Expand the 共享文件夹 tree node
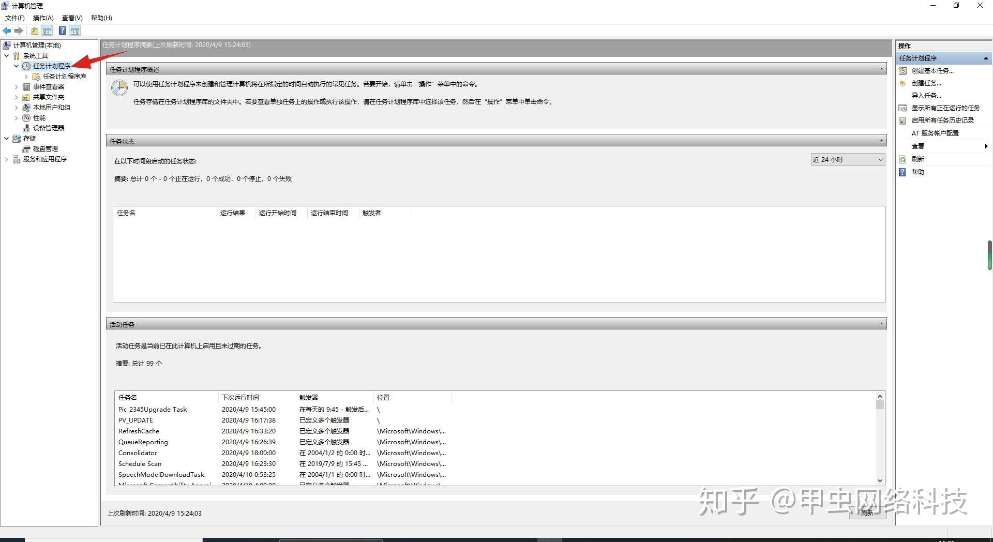The image size is (993, 542). (x=16, y=97)
